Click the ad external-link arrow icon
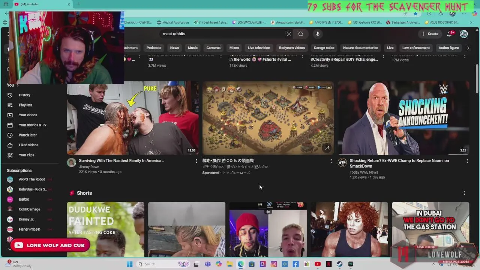This screenshot has height=270, width=480. point(327,148)
